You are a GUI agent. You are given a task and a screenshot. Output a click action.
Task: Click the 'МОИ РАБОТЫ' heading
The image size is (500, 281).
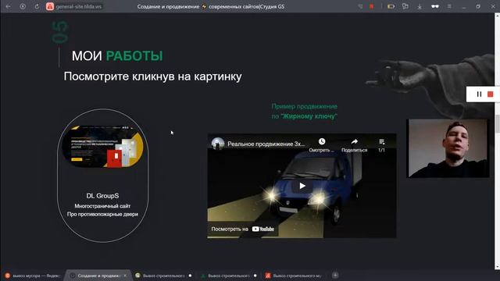click(x=117, y=56)
